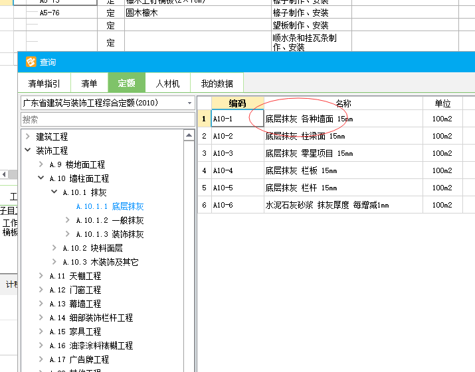This screenshot has height=372, width=475.
Task: Expand A.16 油漆涂料裱糊工程 node
Action: tap(41, 345)
